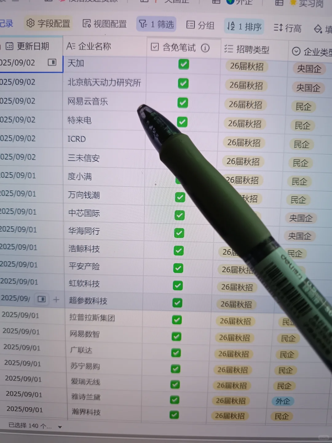This screenshot has height=443, width=332.
Task: Click the info icon beside 含免笔试
Action: [x=205, y=48]
